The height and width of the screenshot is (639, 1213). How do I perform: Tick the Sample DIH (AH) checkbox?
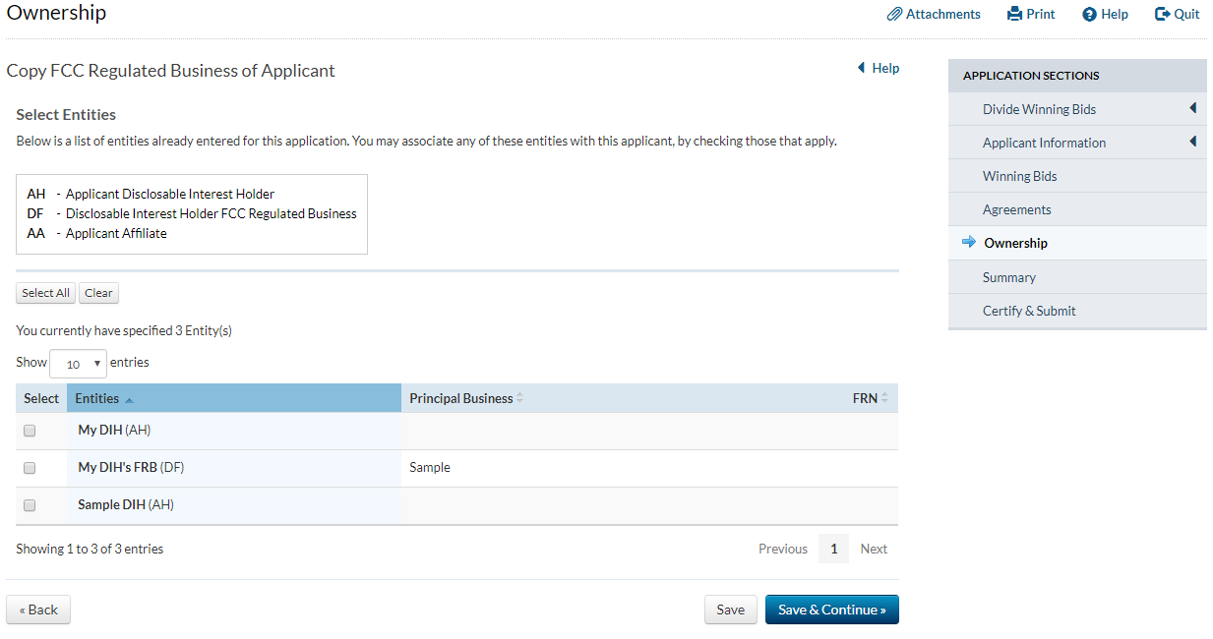click(x=30, y=505)
